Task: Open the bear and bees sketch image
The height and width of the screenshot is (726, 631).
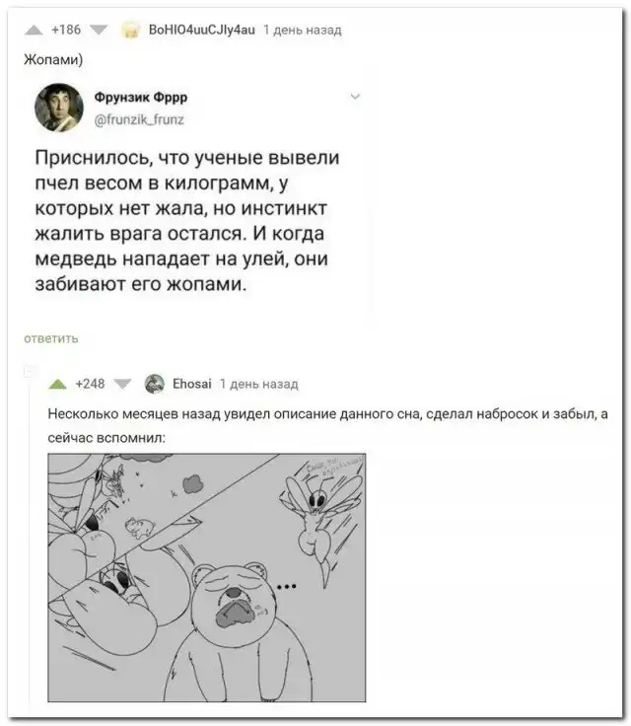Action: pyautogui.click(x=206, y=577)
